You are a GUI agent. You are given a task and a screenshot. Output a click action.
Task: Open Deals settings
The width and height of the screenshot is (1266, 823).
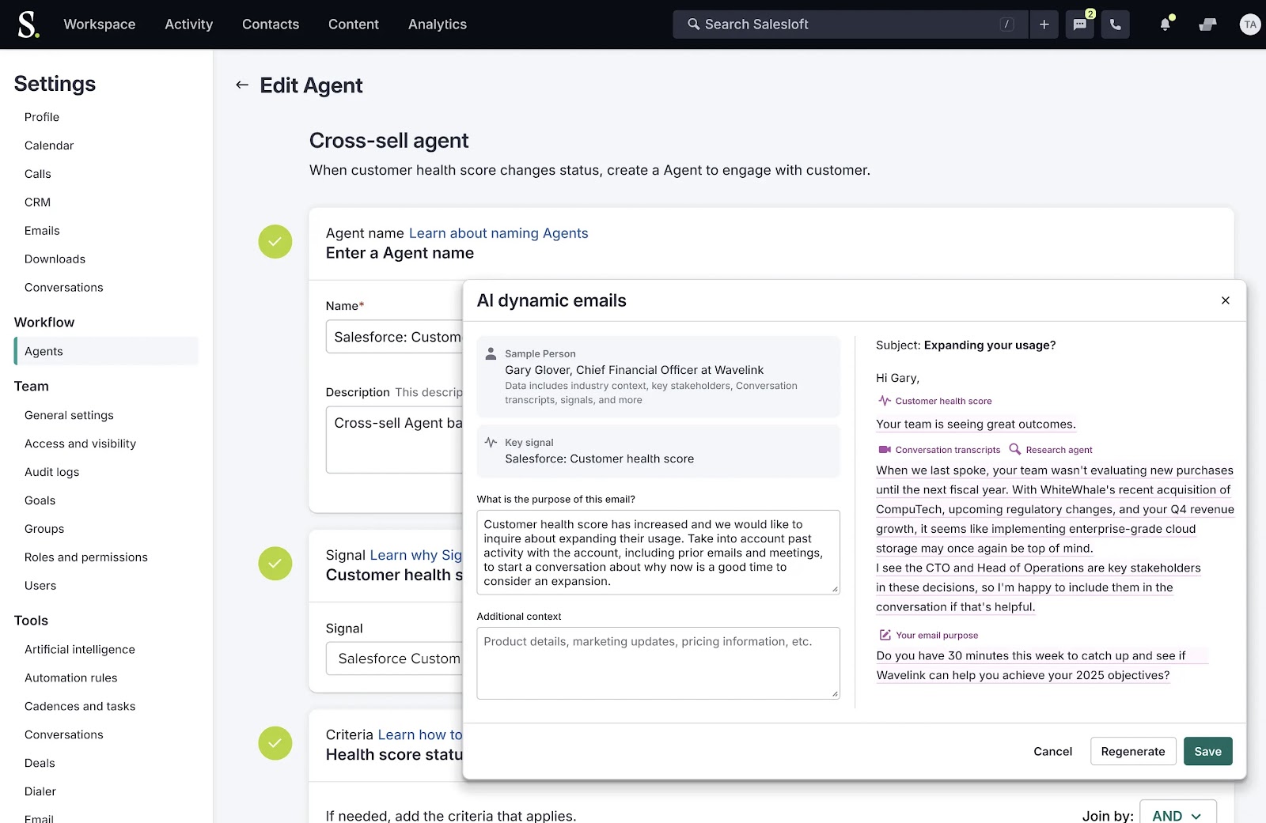40,764
